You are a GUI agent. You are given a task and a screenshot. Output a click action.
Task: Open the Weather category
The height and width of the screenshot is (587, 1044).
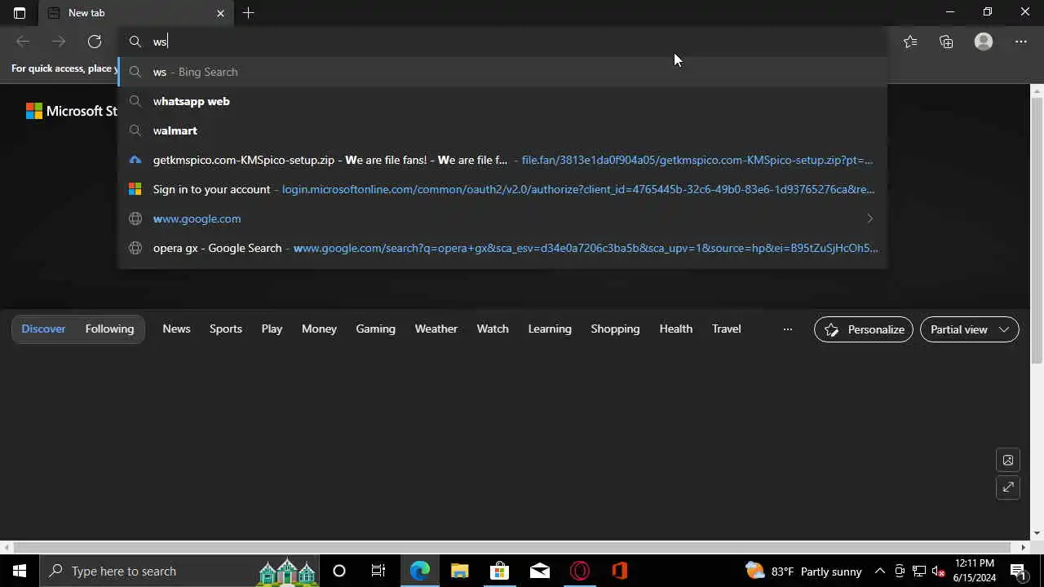(x=436, y=329)
